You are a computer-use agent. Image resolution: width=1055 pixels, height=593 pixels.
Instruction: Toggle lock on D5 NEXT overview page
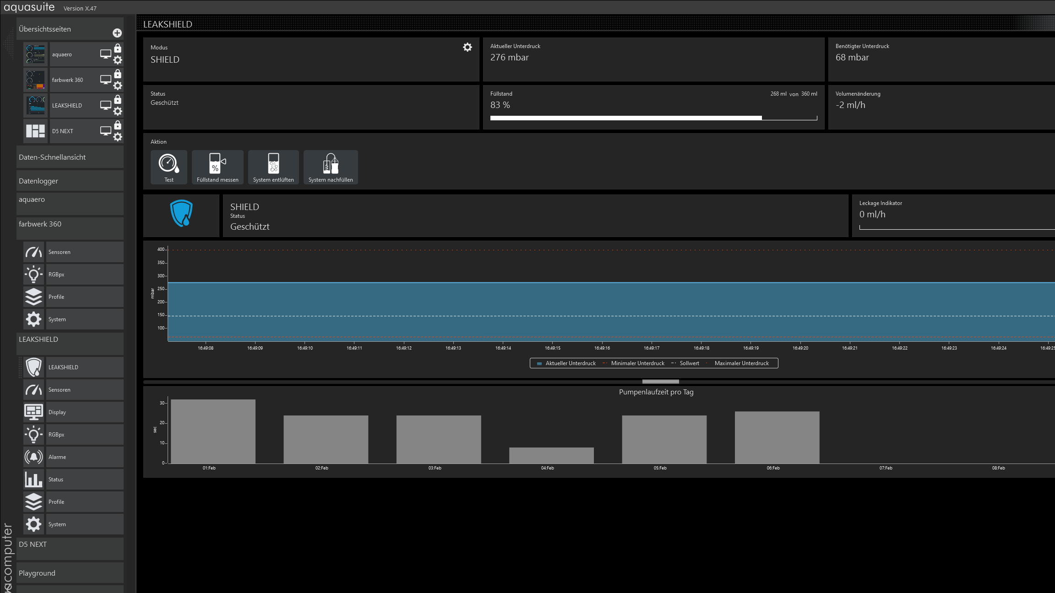click(x=118, y=125)
